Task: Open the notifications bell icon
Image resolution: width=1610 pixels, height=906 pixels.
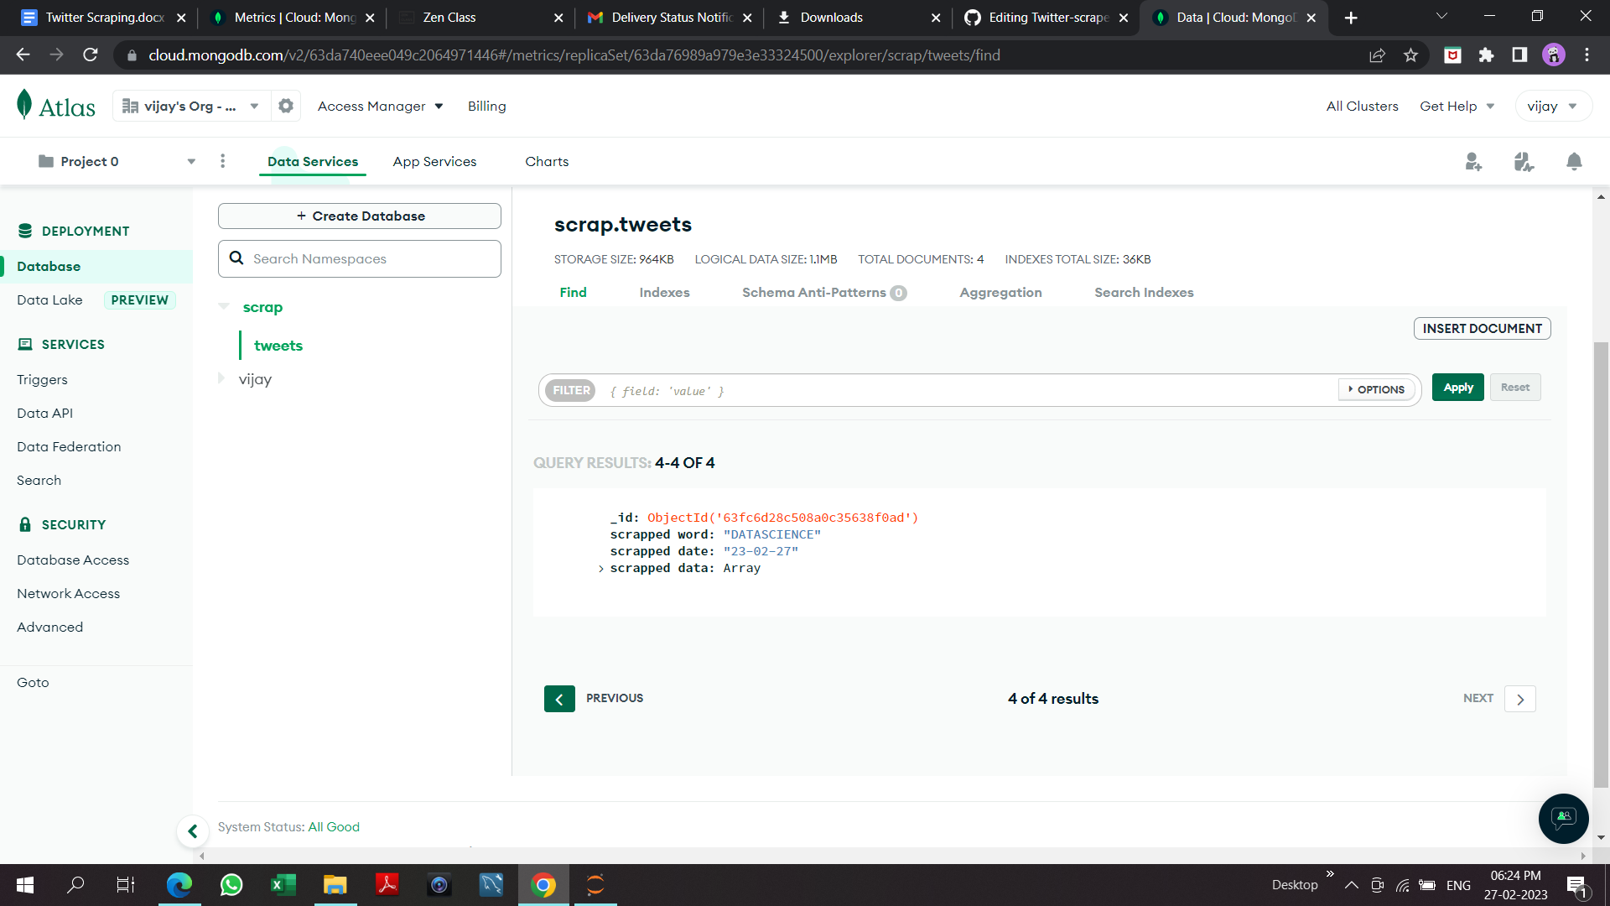Action: (x=1574, y=162)
